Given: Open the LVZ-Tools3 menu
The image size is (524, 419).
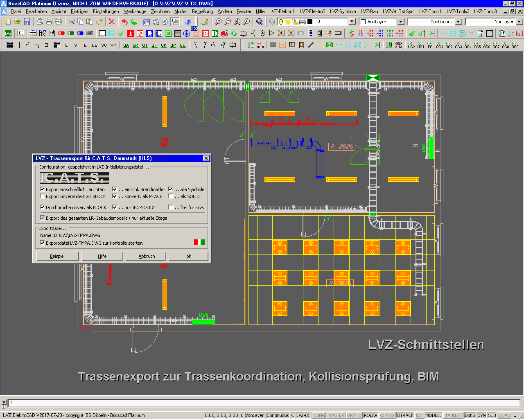Looking at the screenshot, I should point(486,11).
